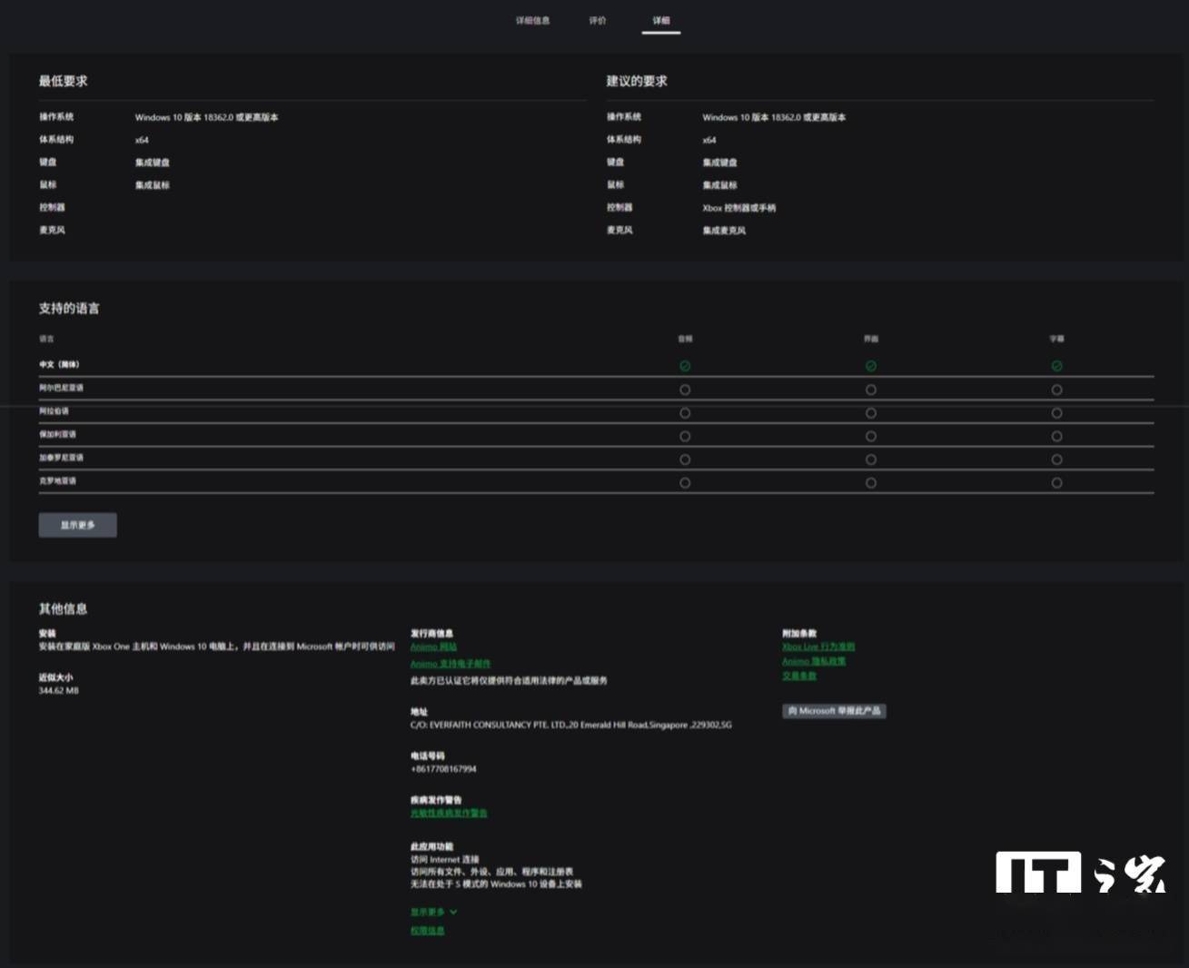1189x968 pixels.
Task: Switch to the 评价 tab
Action: coord(597,21)
